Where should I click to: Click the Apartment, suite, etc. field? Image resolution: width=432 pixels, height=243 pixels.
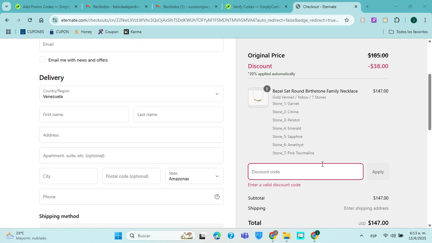coord(131,156)
